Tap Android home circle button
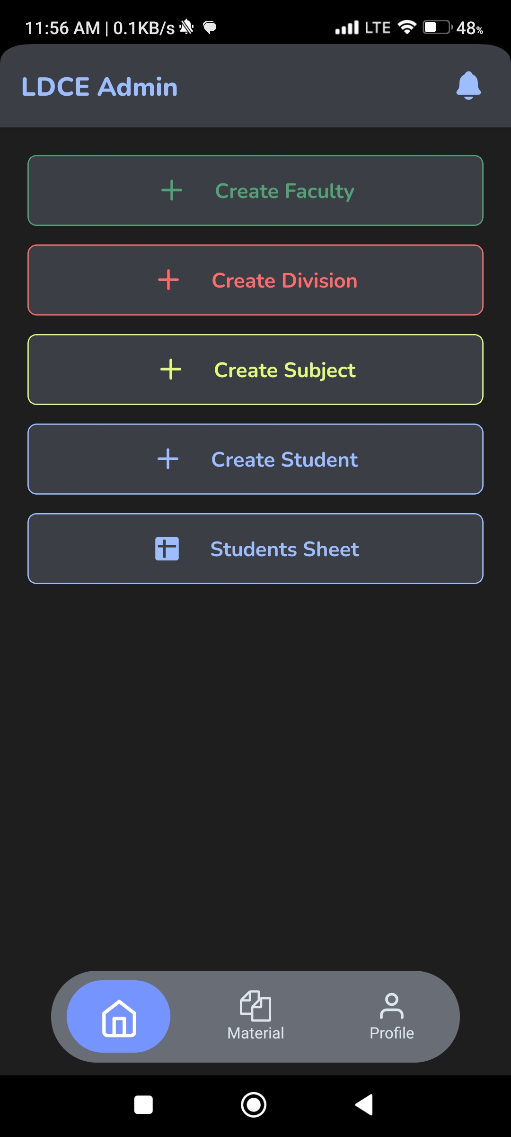This screenshot has width=511, height=1137. coord(254,1105)
